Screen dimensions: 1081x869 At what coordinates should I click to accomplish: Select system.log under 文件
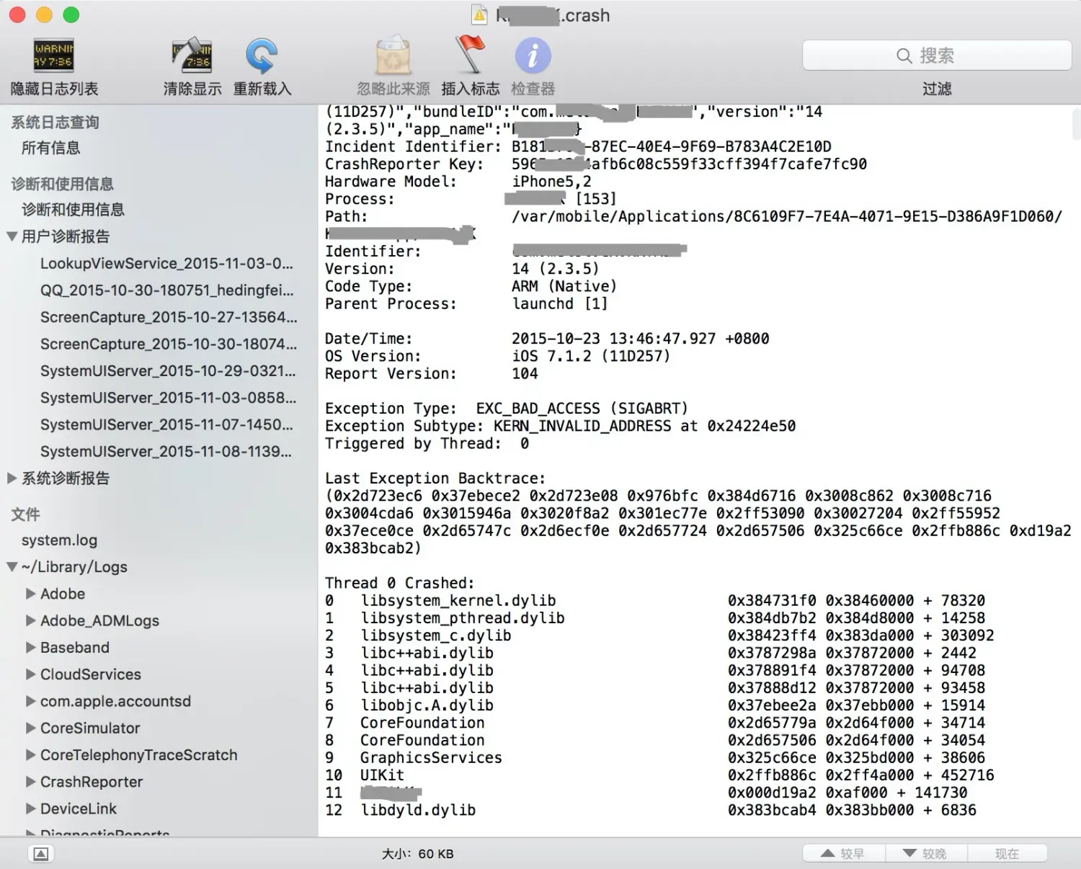(59, 540)
